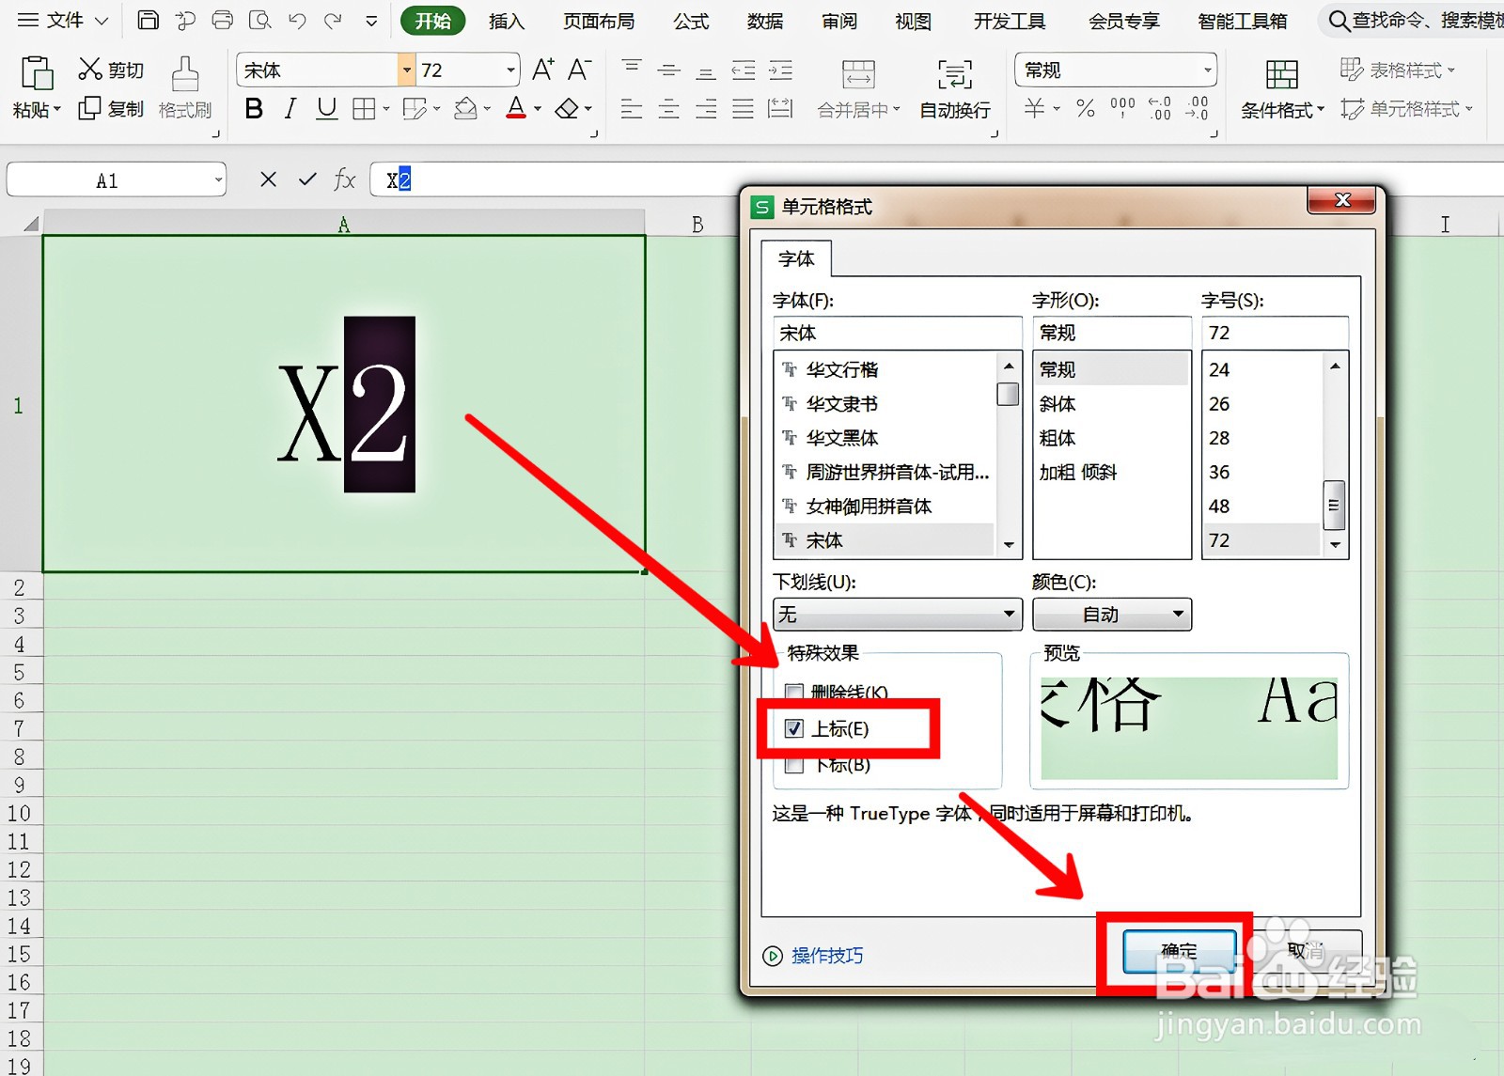Click the 取消 button in the dialog

(x=1305, y=952)
